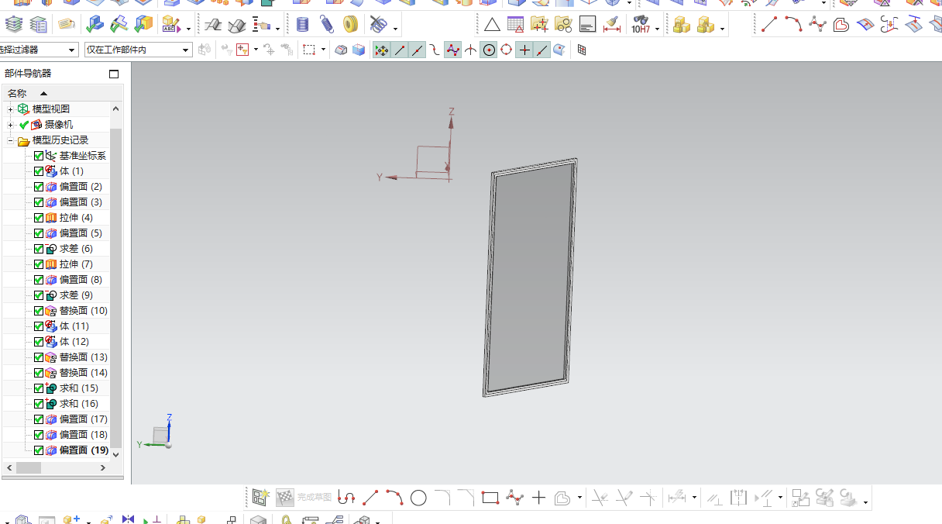Select 偏置面 (17) in the history tree
Screen dimensions: 942x524
84,419
